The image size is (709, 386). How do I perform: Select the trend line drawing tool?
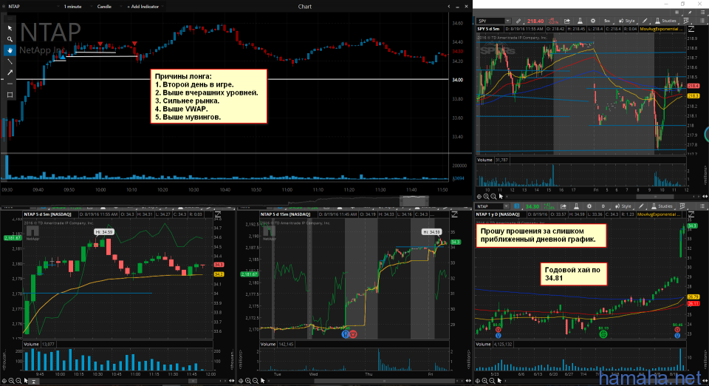[x=10, y=61]
